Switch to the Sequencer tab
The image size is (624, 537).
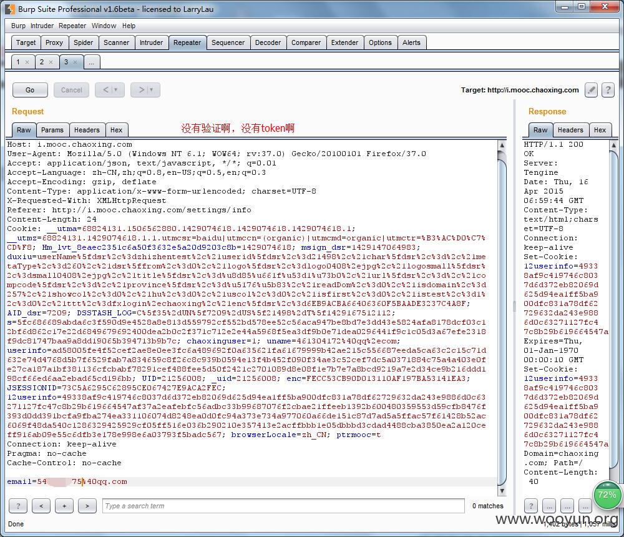(228, 42)
